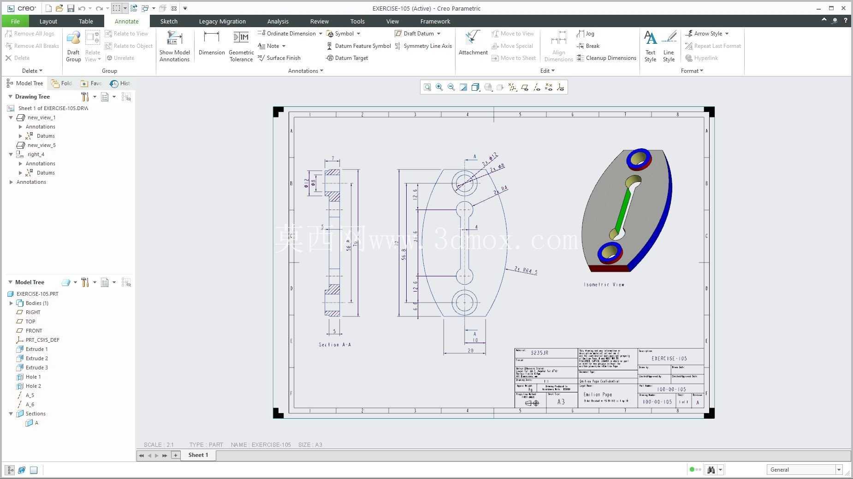The image size is (853, 479).
Task: Toggle axis display visibility
Action: click(x=537, y=87)
